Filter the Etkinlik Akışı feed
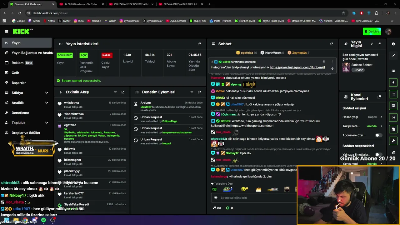 pos(115,92)
